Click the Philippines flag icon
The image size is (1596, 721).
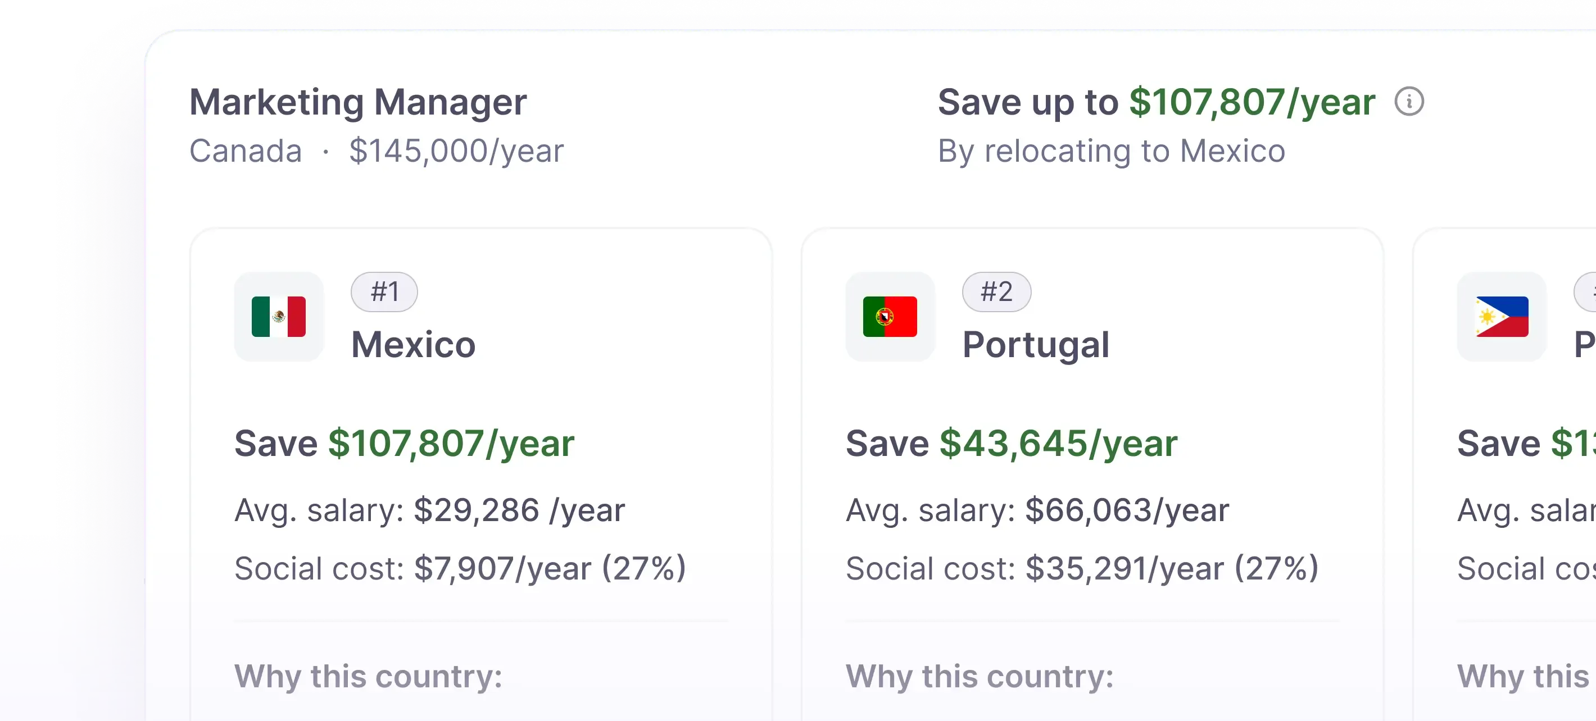pyautogui.click(x=1501, y=317)
